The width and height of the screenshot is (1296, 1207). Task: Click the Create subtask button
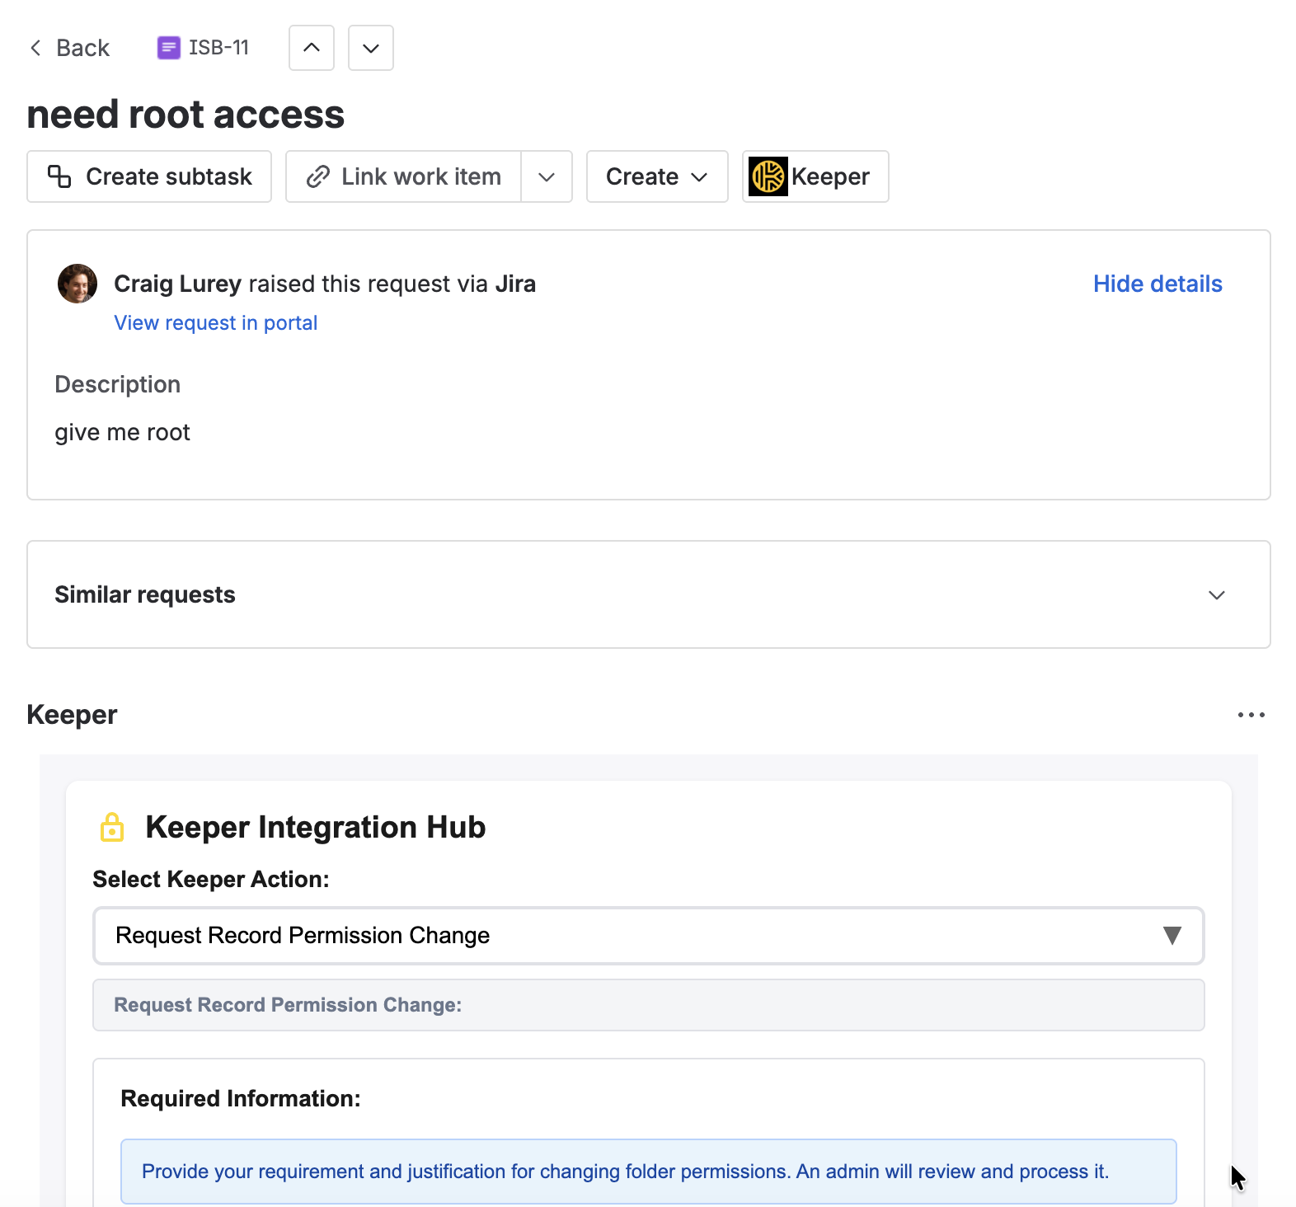click(149, 176)
